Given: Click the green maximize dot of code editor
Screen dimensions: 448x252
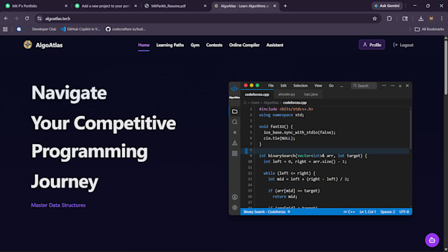Looking at the screenshot, I should [x=258, y=86].
